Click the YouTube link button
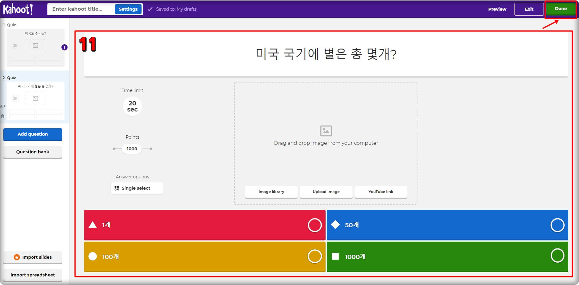This screenshot has height=285, width=579. [381, 192]
